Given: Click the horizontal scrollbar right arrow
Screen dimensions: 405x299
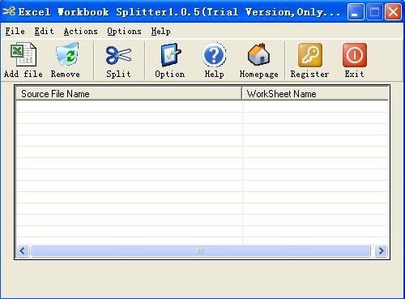Looking at the screenshot, I should pos(381,251).
